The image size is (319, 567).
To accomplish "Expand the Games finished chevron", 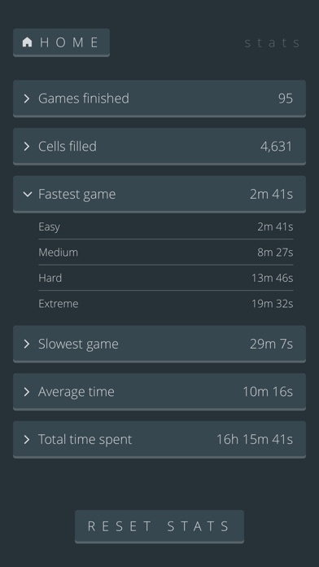I will click(26, 99).
